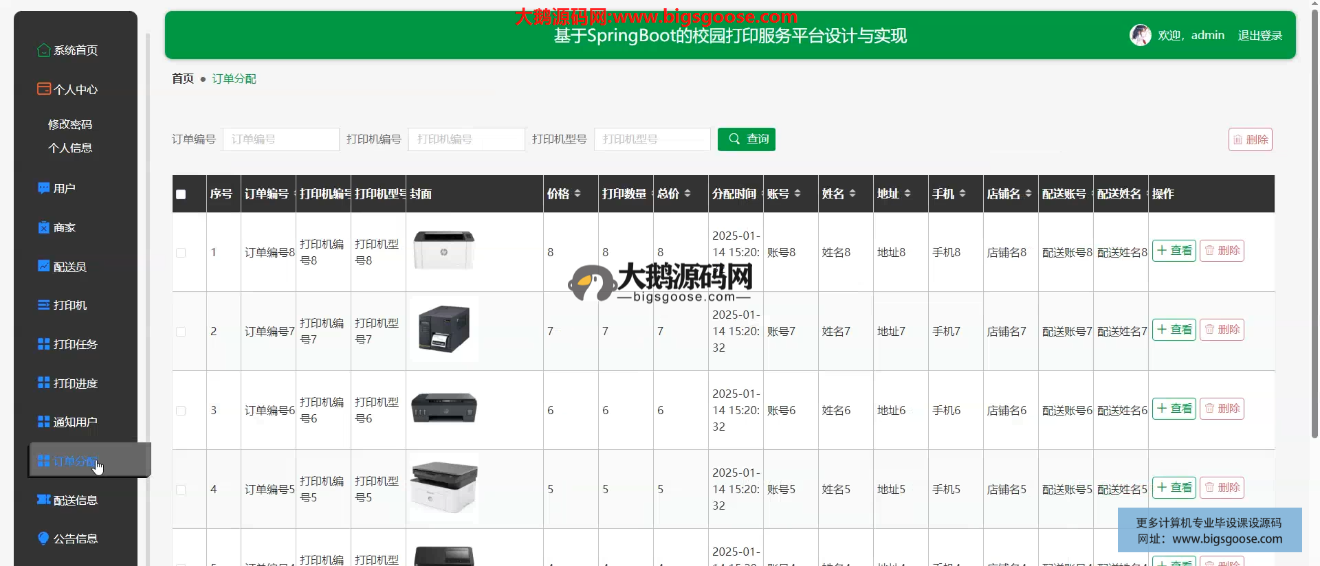Click the 用户 chat icon in sidebar

(x=43, y=188)
